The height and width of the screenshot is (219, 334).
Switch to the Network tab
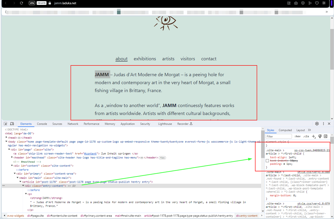coord(73,124)
